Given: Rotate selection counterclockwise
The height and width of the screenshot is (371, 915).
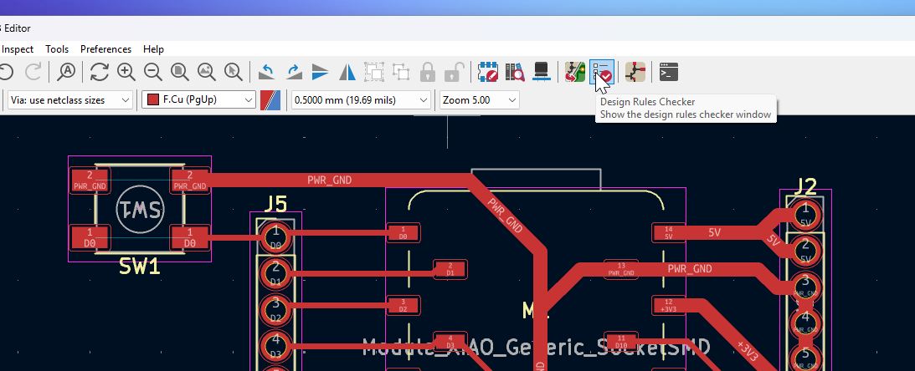Looking at the screenshot, I should coord(267,72).
